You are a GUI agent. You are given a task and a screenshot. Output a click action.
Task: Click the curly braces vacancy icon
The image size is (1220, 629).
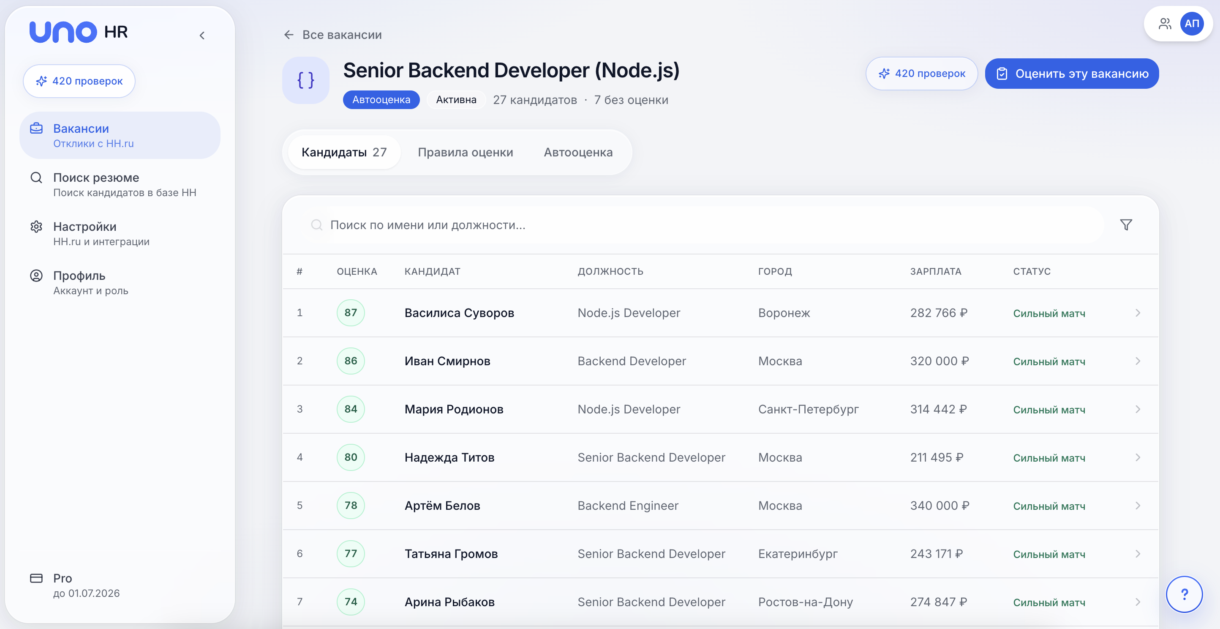click(306, 80)
